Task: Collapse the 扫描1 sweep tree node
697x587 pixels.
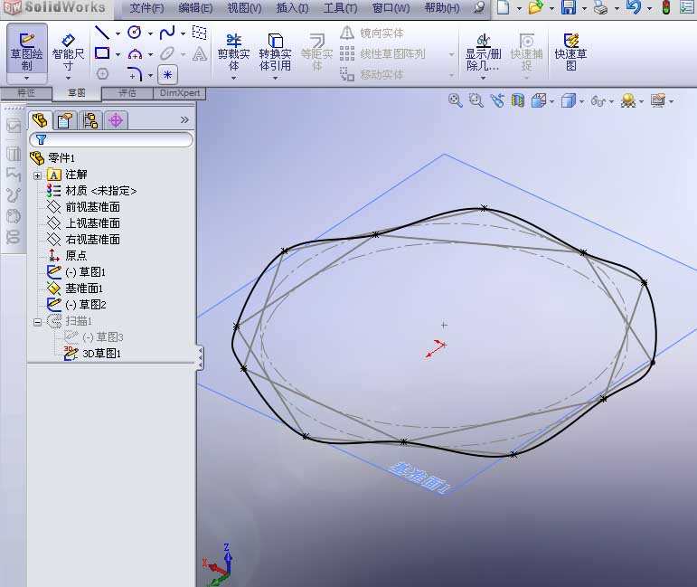Action: (37, 322)
